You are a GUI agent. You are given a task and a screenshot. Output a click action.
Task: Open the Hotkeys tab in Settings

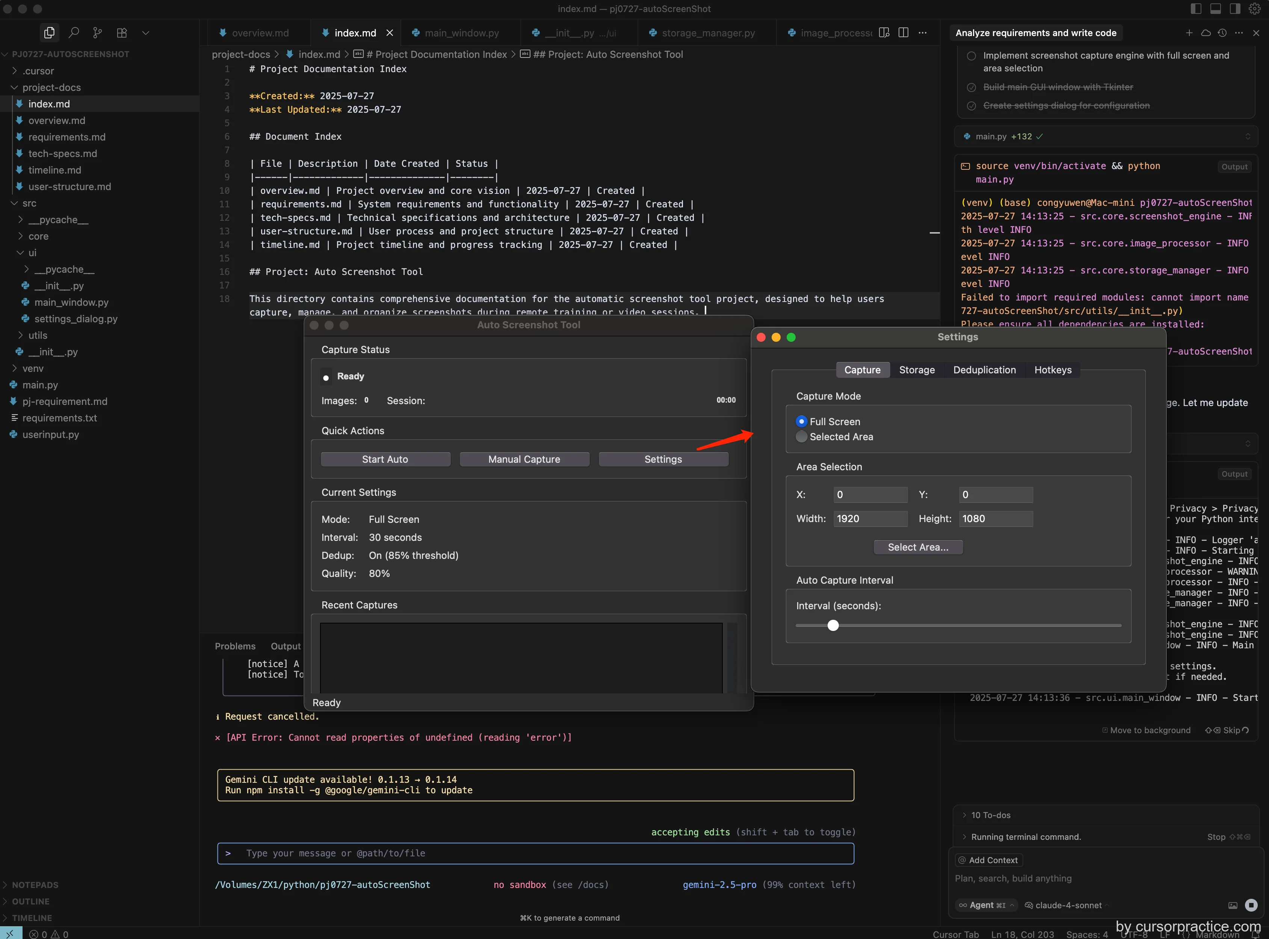pos(1052,370)
